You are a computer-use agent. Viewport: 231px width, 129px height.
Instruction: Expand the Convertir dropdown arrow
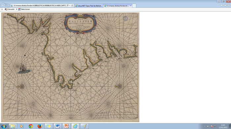(16, 9)
